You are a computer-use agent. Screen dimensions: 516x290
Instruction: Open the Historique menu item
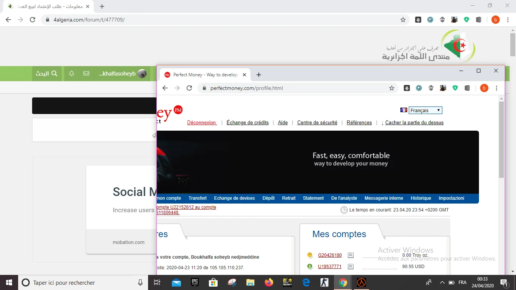pyautogui.click(x=421, y=198)
